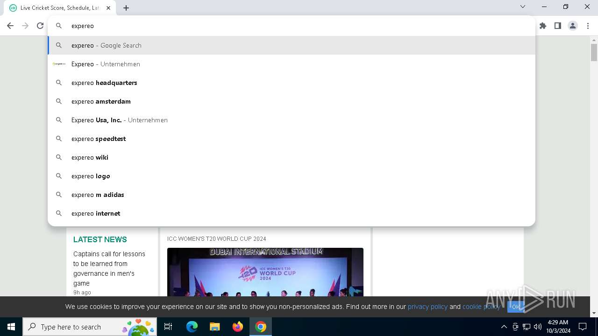Screen dimensions: 598x336
Task: Open the Chrome three-dot menu
Action: (588, 26)
